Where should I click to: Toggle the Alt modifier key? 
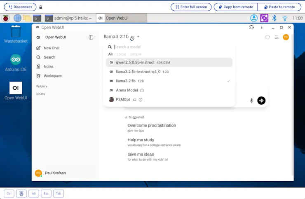[x=34, y=194]
